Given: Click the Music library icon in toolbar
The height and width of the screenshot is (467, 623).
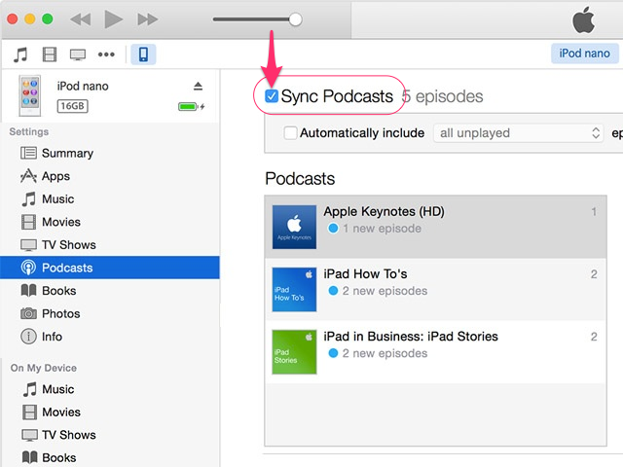Looking at the screenshot, I should click(x=20, y=54).
